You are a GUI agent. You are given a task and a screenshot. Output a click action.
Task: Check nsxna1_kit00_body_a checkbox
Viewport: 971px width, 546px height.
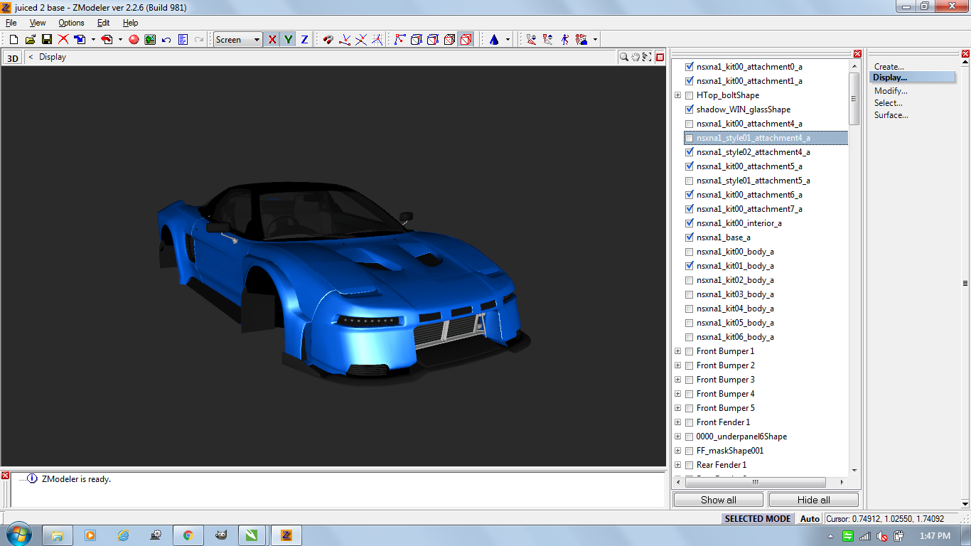pyautogui.click(x=689, y=252)
